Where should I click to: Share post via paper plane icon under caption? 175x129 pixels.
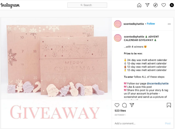(x=132, y=105)
